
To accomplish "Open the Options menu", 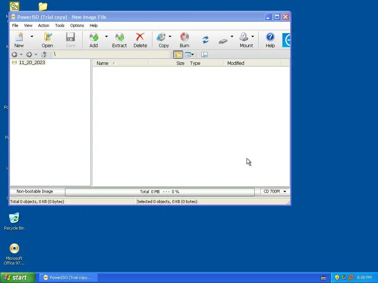I will point(77,25).
